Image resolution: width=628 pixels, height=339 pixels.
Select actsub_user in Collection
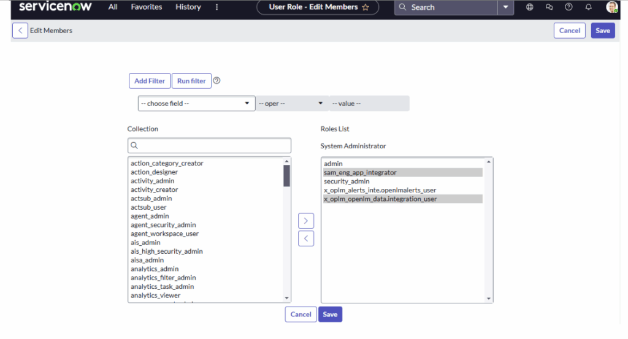point(148,207)
